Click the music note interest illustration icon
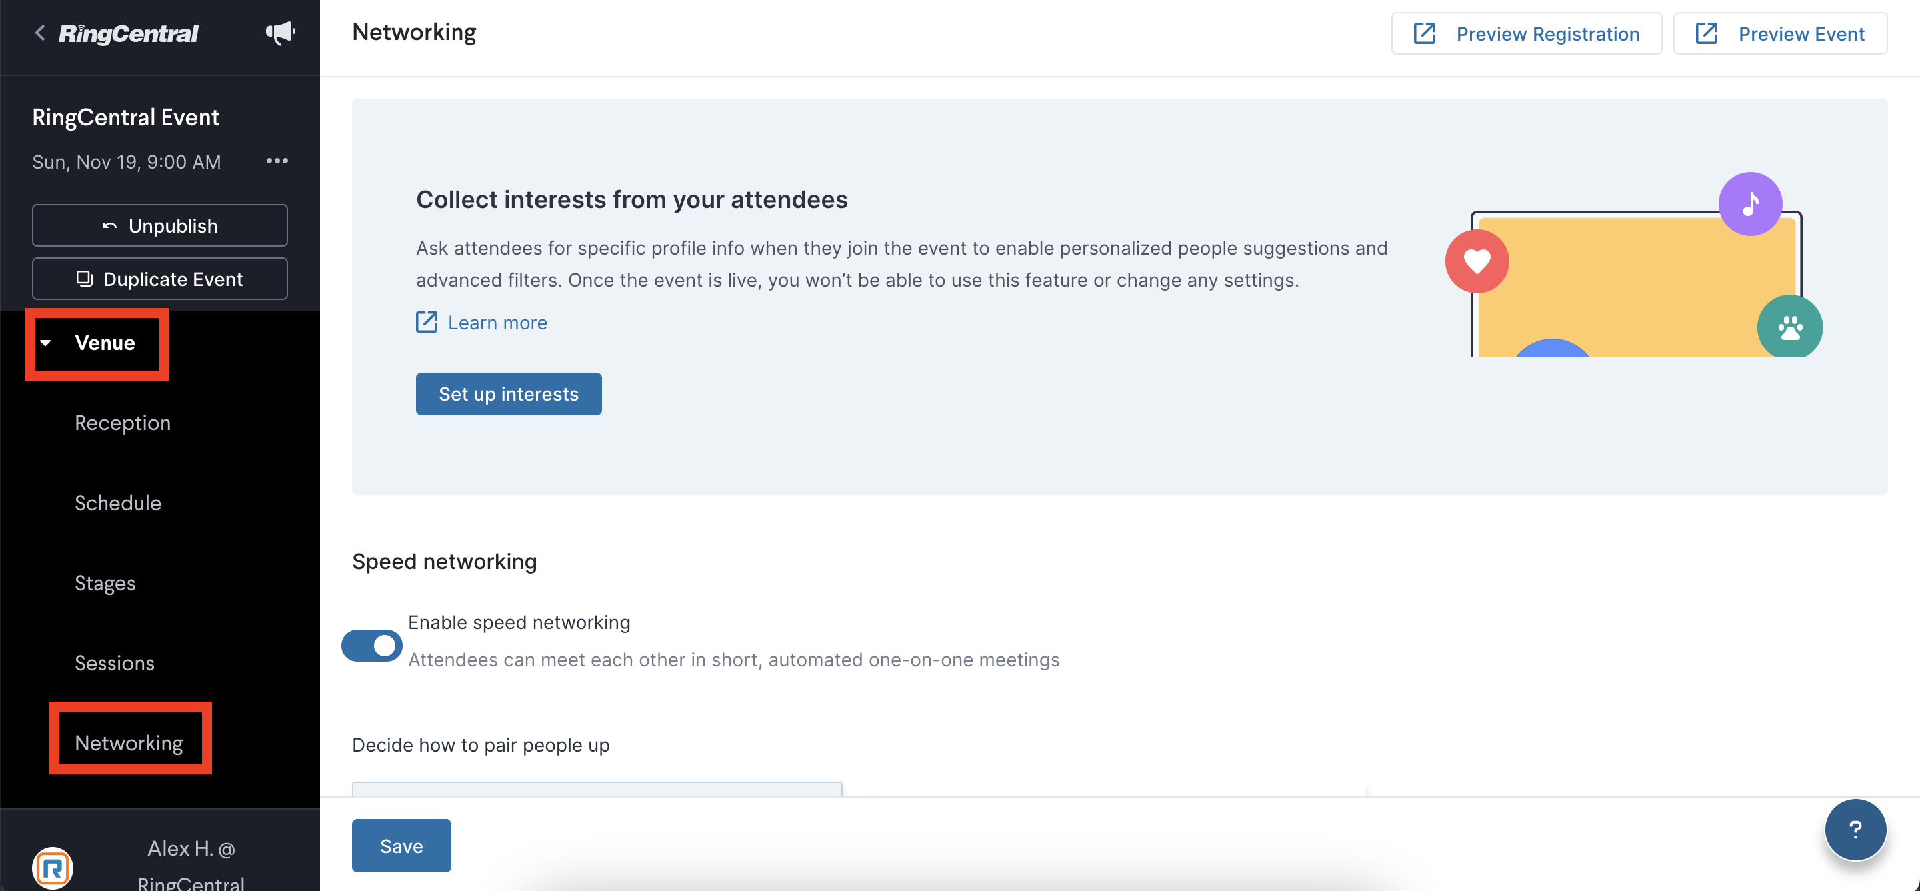This screenshot has height=891, width=1920. point(1750,203)
